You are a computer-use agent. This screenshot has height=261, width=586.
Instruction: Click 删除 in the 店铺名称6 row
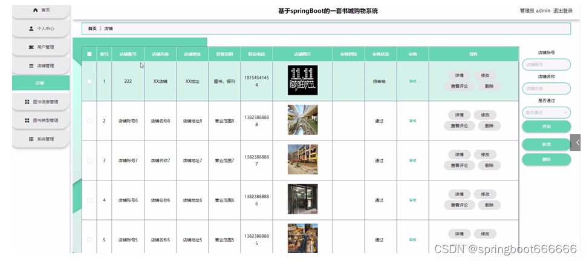pyautogui.click(x=489, y=205)
